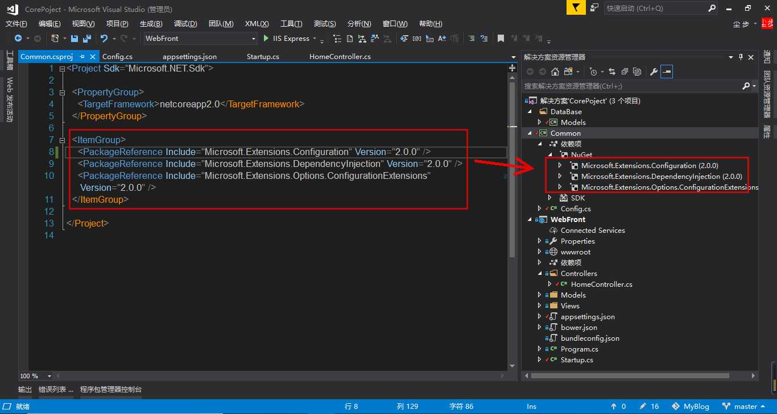Click the Collapse All icon in Solution Explorer
This screenshot has height=414, width=777.
[625, 72]
